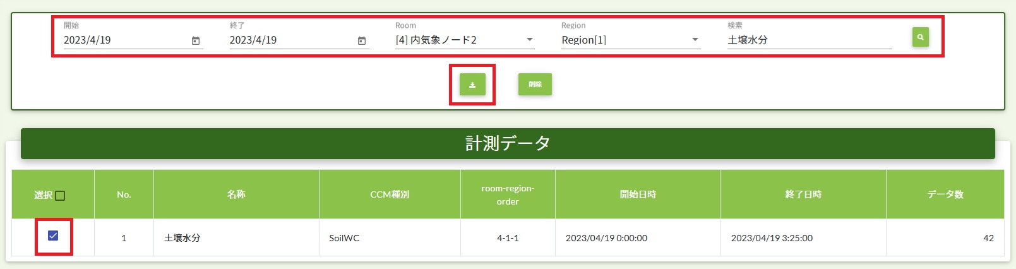Click the green search magnifier button
1016x269 pixels.
coord(920,37)
